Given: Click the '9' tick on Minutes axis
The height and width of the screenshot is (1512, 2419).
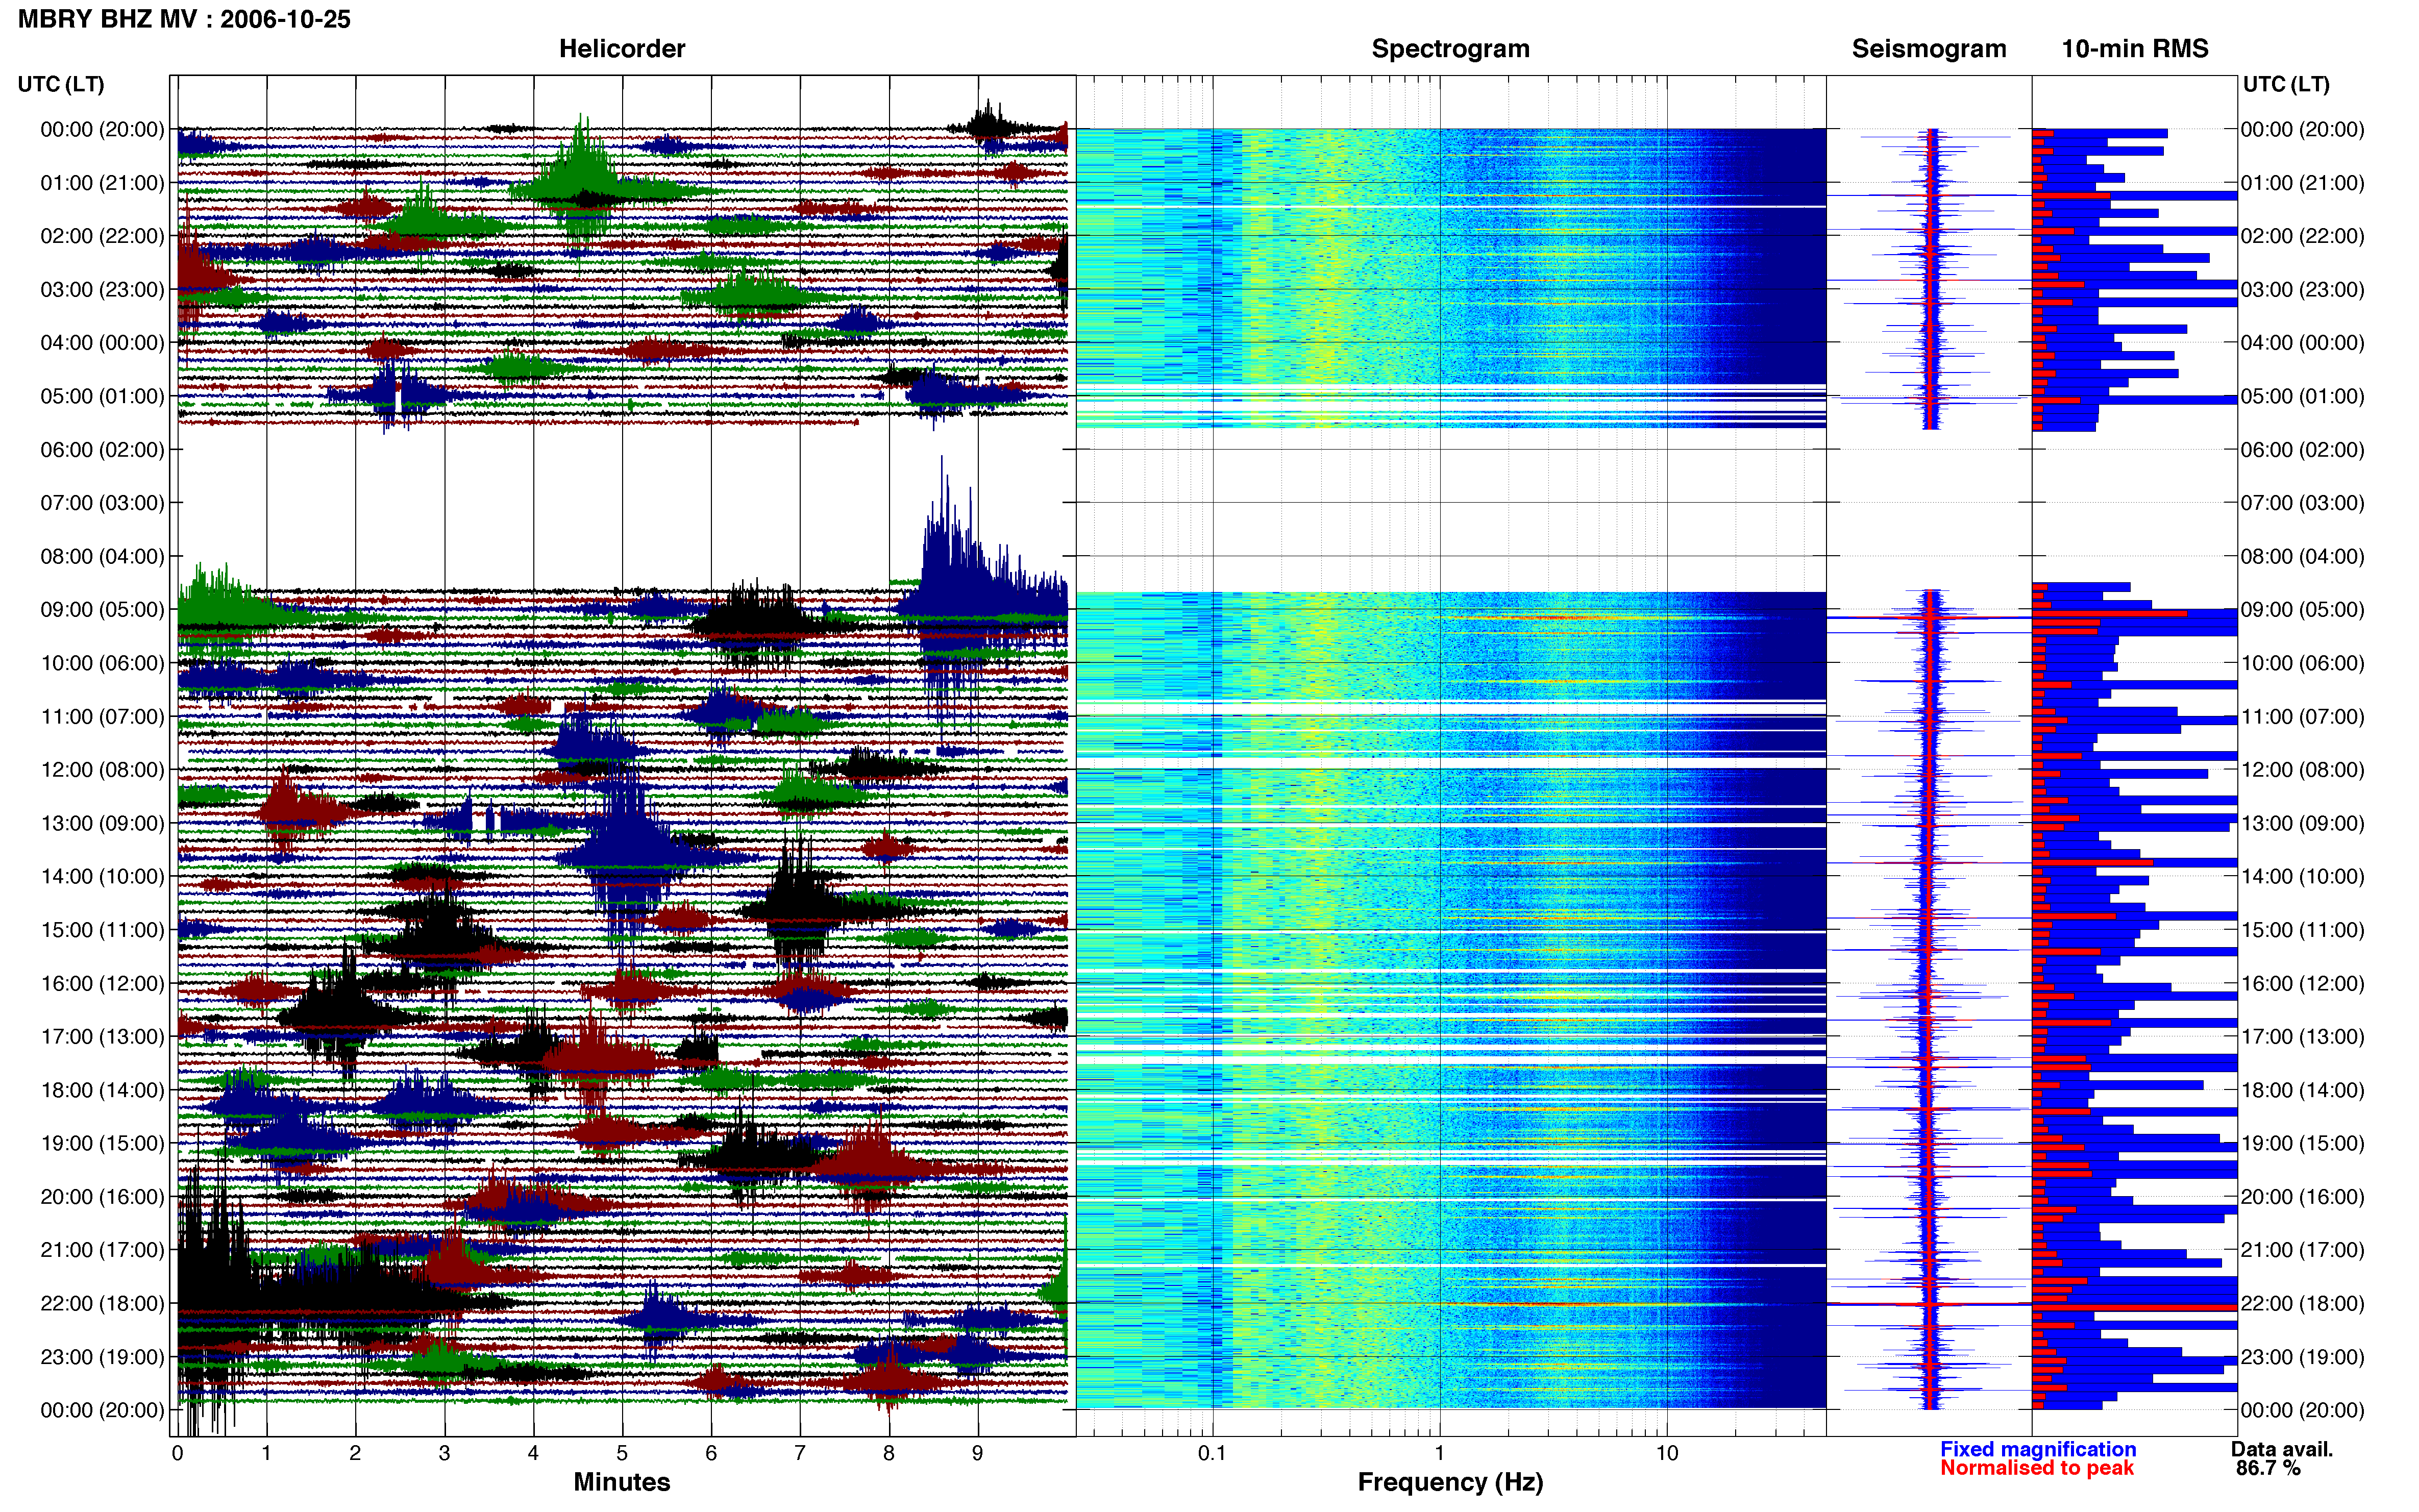Looking at the screenshot, I should [978, 1454].
